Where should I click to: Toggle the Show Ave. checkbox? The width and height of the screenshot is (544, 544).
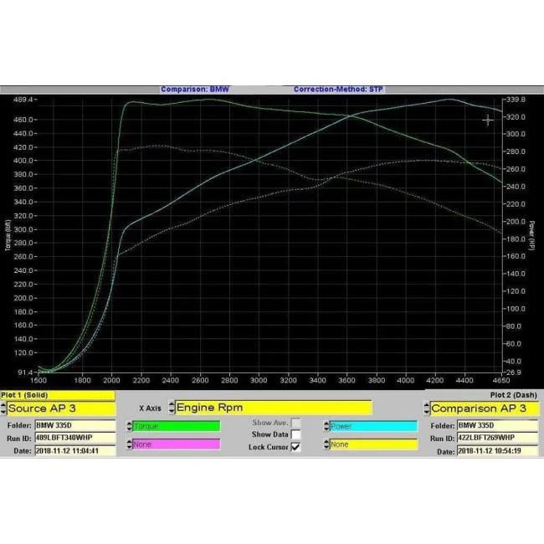295,423
